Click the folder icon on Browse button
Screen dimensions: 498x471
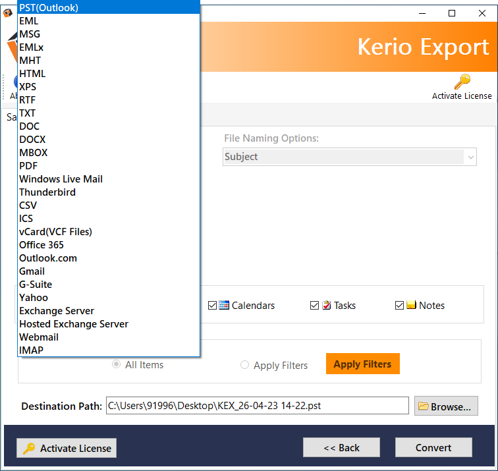tap(424, 406)
